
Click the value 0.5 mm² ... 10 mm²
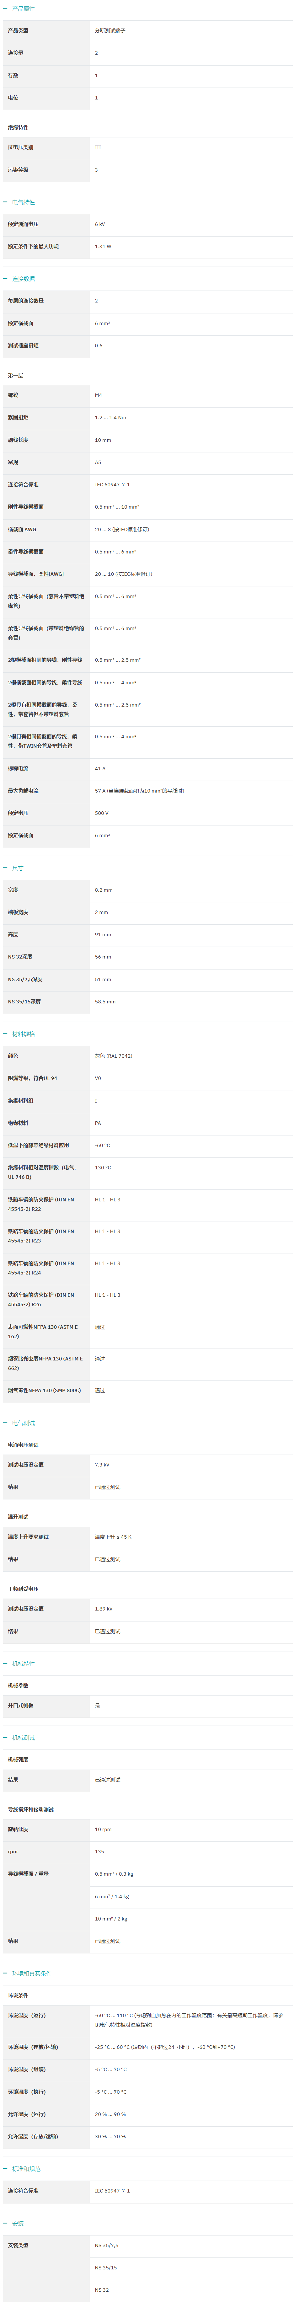[118, 506]
